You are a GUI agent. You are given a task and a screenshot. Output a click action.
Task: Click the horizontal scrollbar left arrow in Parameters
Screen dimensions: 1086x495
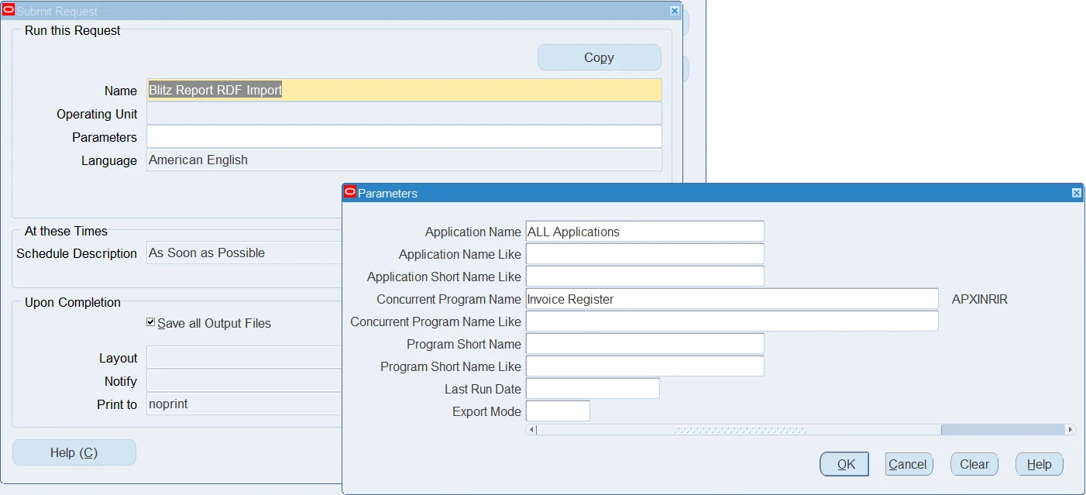click(531, 429)
